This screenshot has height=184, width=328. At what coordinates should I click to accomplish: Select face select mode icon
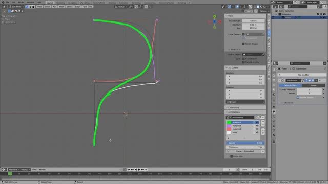point(33,7)
